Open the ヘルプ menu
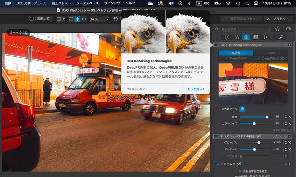Screen dimensions: 296x177 click(x=130, y=3)
